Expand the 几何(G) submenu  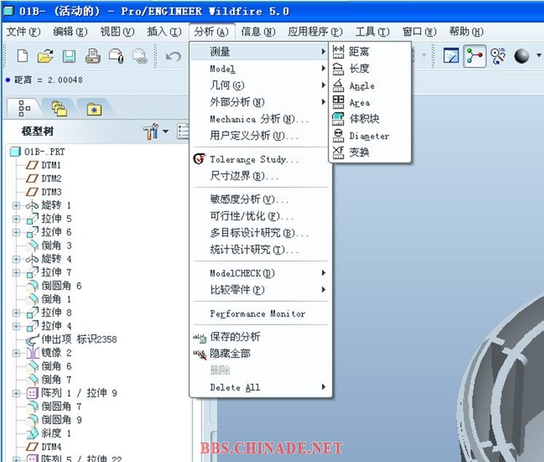click(x=260, y=85)
